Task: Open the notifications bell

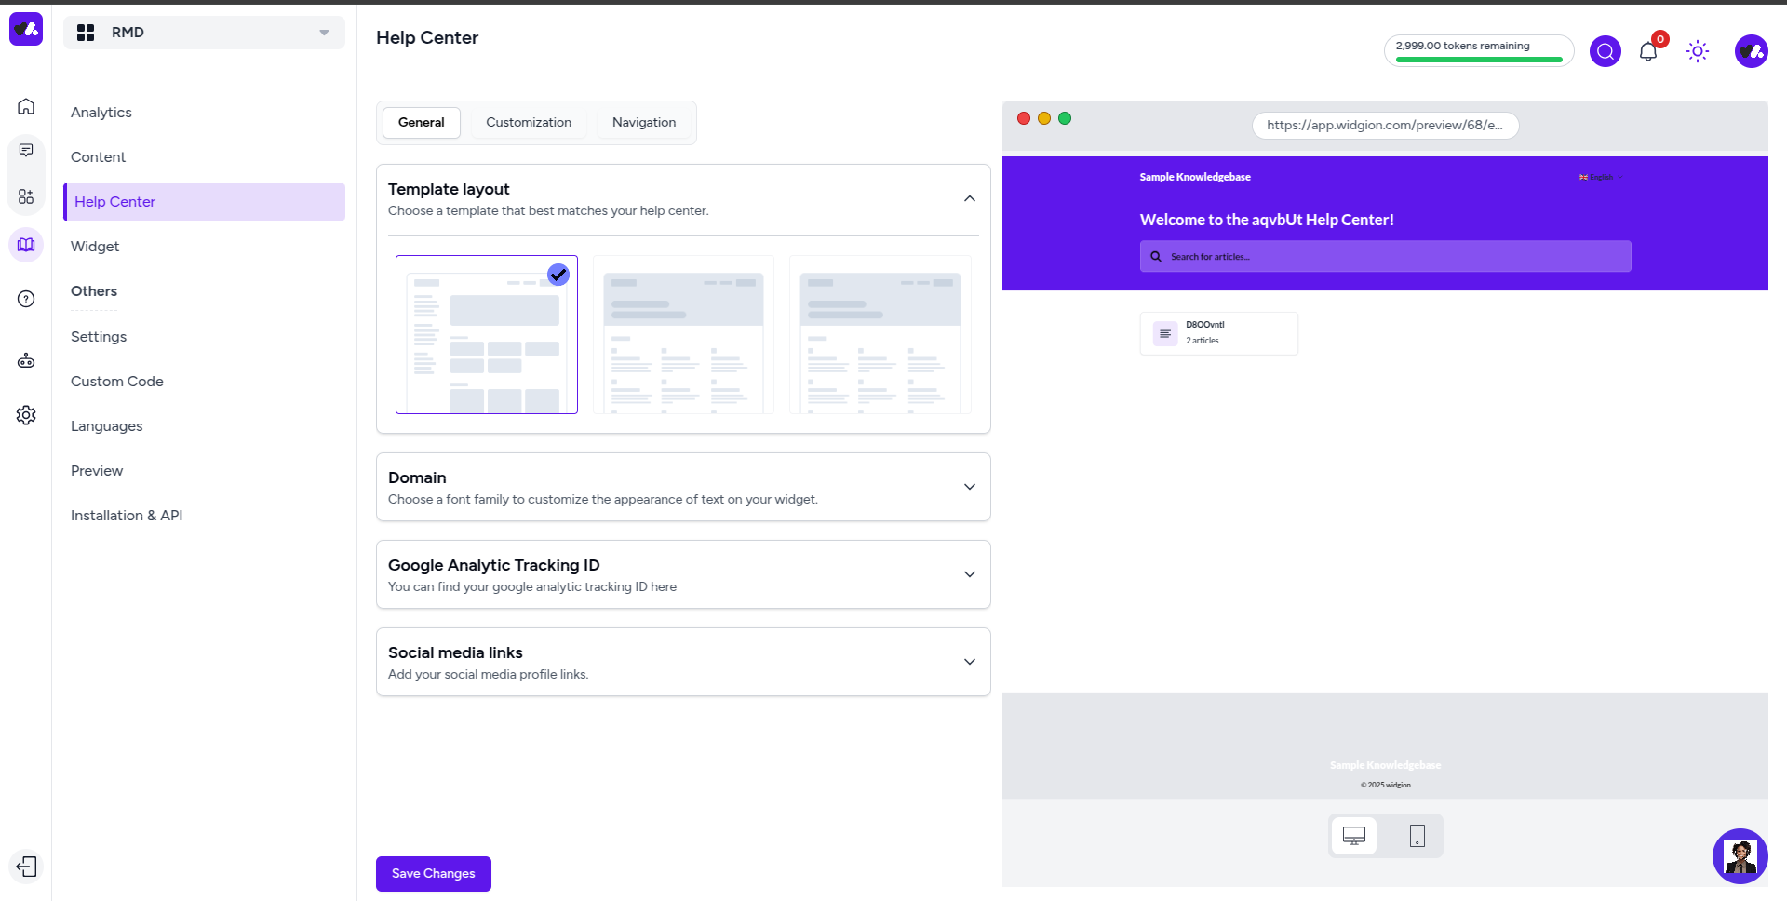Action: click(1647, 51)
